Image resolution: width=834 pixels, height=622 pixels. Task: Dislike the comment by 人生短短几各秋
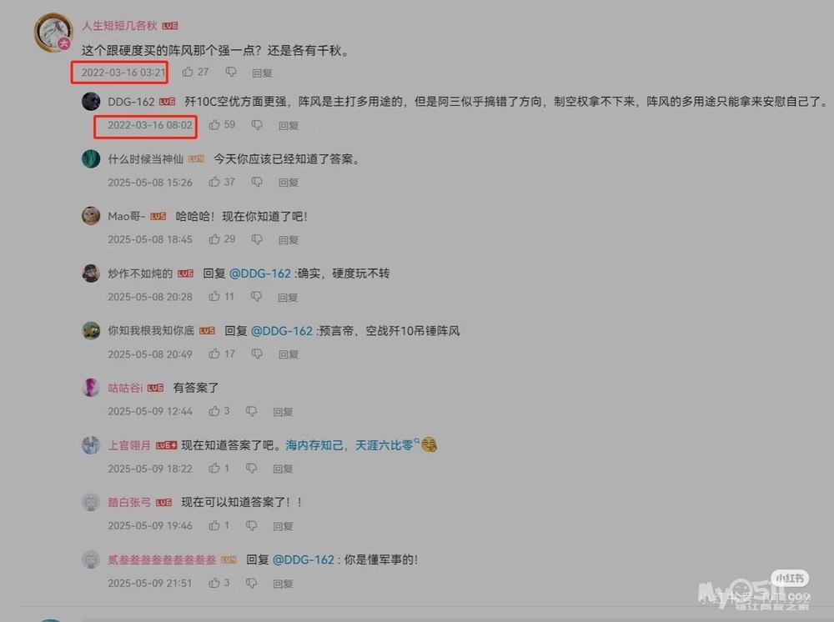point(231,72)
